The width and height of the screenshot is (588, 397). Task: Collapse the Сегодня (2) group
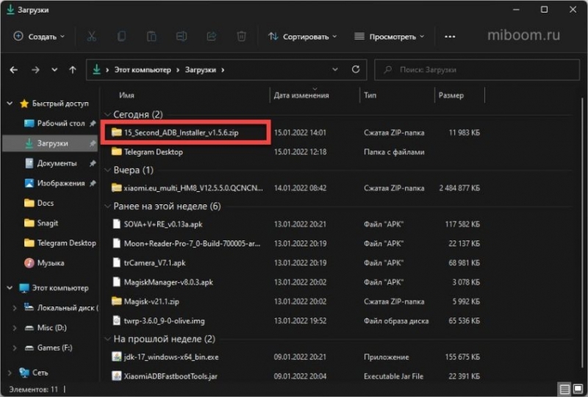coord(107,115)
